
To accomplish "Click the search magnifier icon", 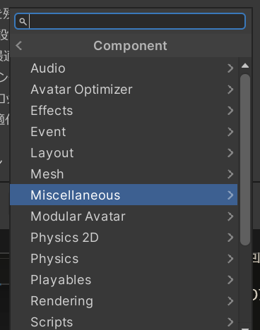I will (23, 21).
